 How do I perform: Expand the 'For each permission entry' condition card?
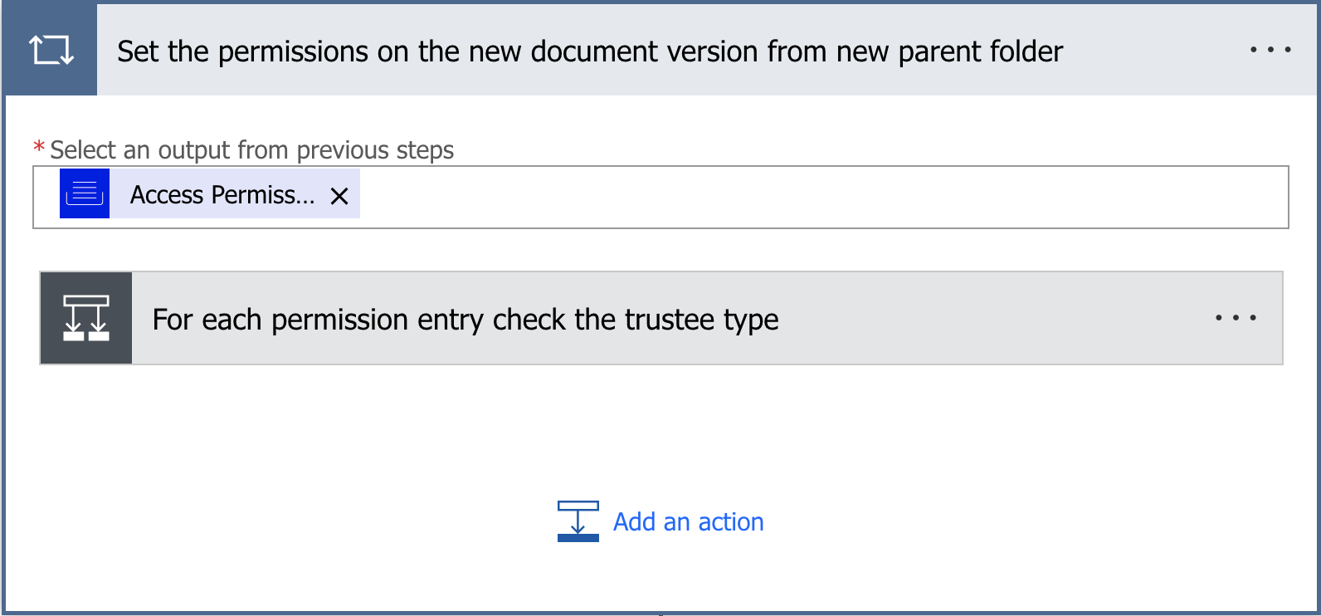click(465, 320)
